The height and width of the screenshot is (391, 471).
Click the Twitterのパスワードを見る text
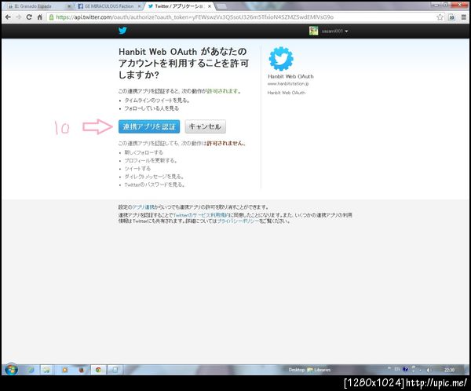click(155, 185)
